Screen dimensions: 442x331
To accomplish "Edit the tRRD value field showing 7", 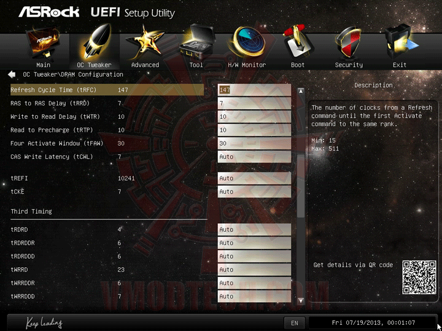I will point(254,104).
